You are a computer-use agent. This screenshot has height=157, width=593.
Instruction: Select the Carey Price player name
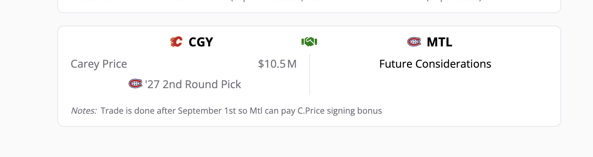pos(99,64)
